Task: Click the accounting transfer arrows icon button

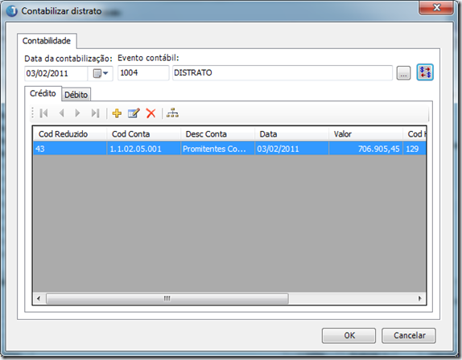Action: pos(425,72)
